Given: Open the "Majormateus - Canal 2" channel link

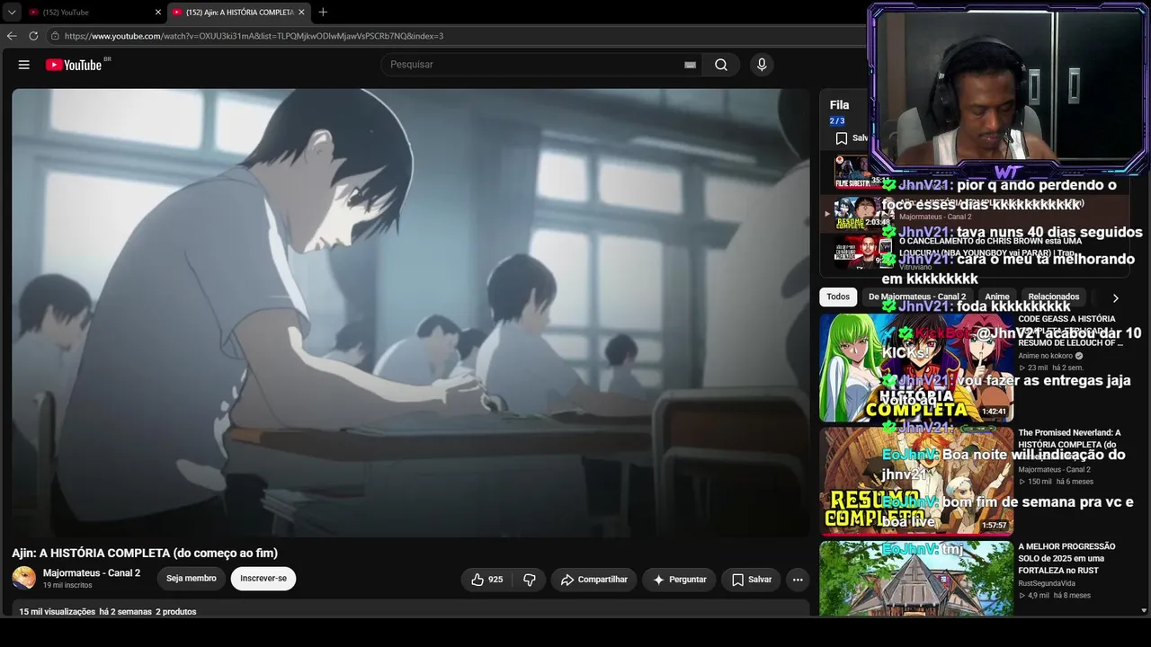Looking at the screenshot, I should point(92,573).
